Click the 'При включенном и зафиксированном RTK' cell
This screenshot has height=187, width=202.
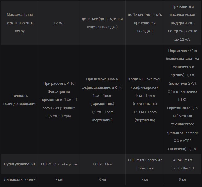(102, 100)
